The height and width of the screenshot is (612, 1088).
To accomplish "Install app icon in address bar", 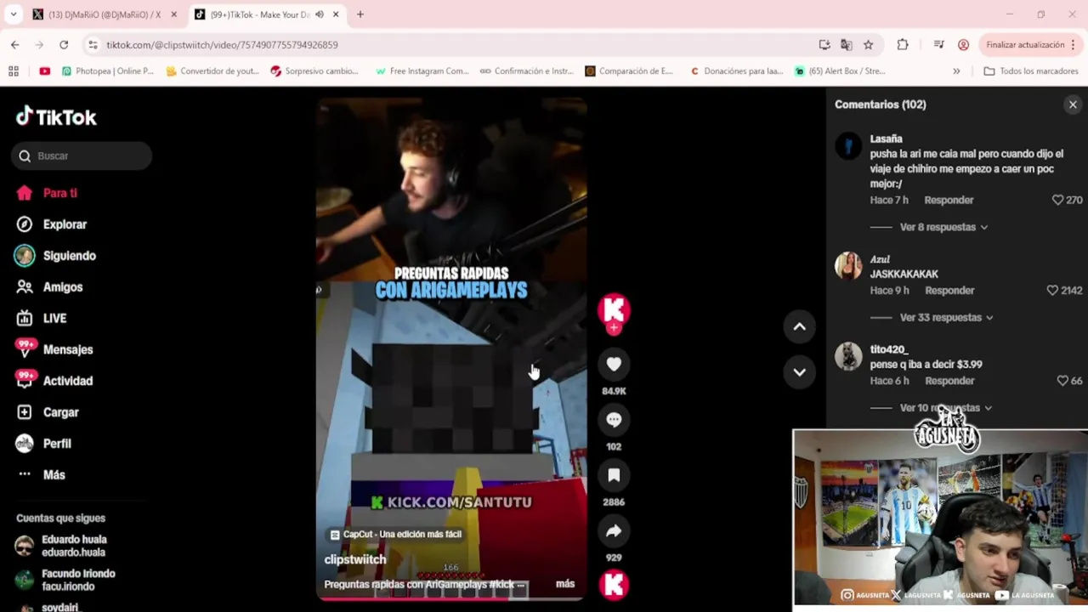I will [824, 44].
